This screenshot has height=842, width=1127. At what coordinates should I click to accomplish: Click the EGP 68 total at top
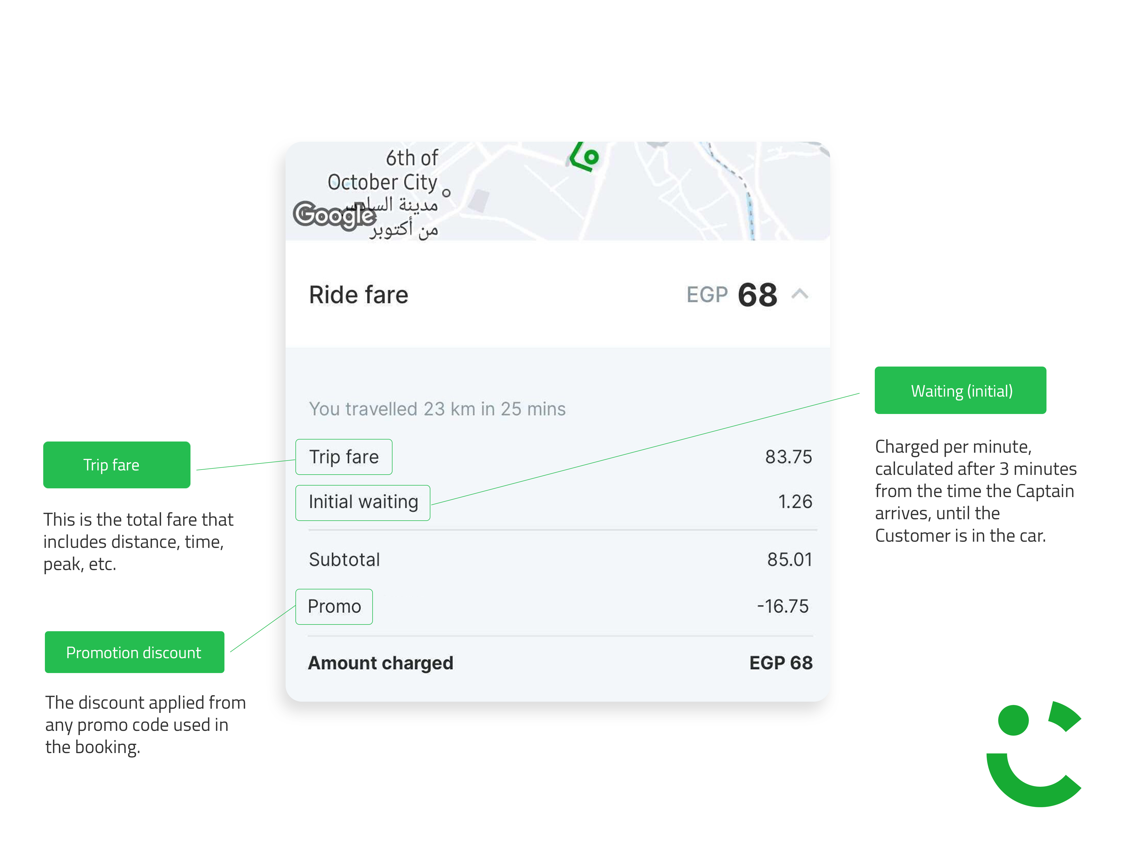[732, 295]
